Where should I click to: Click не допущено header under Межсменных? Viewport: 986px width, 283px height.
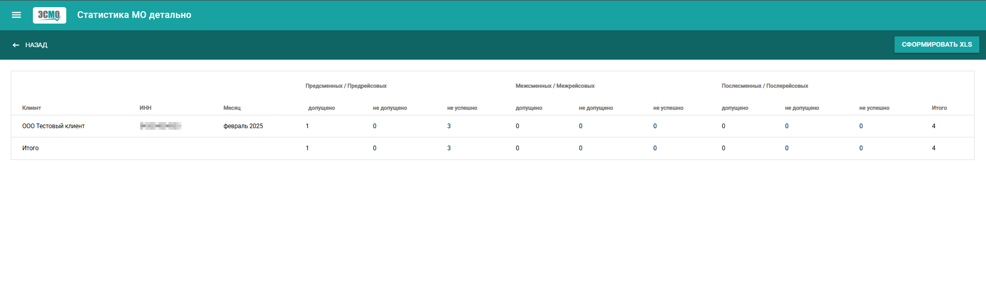[x=596, y=108]
